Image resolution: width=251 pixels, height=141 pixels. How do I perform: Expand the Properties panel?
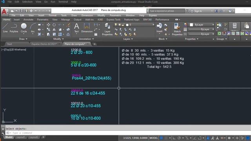point(192,39)
